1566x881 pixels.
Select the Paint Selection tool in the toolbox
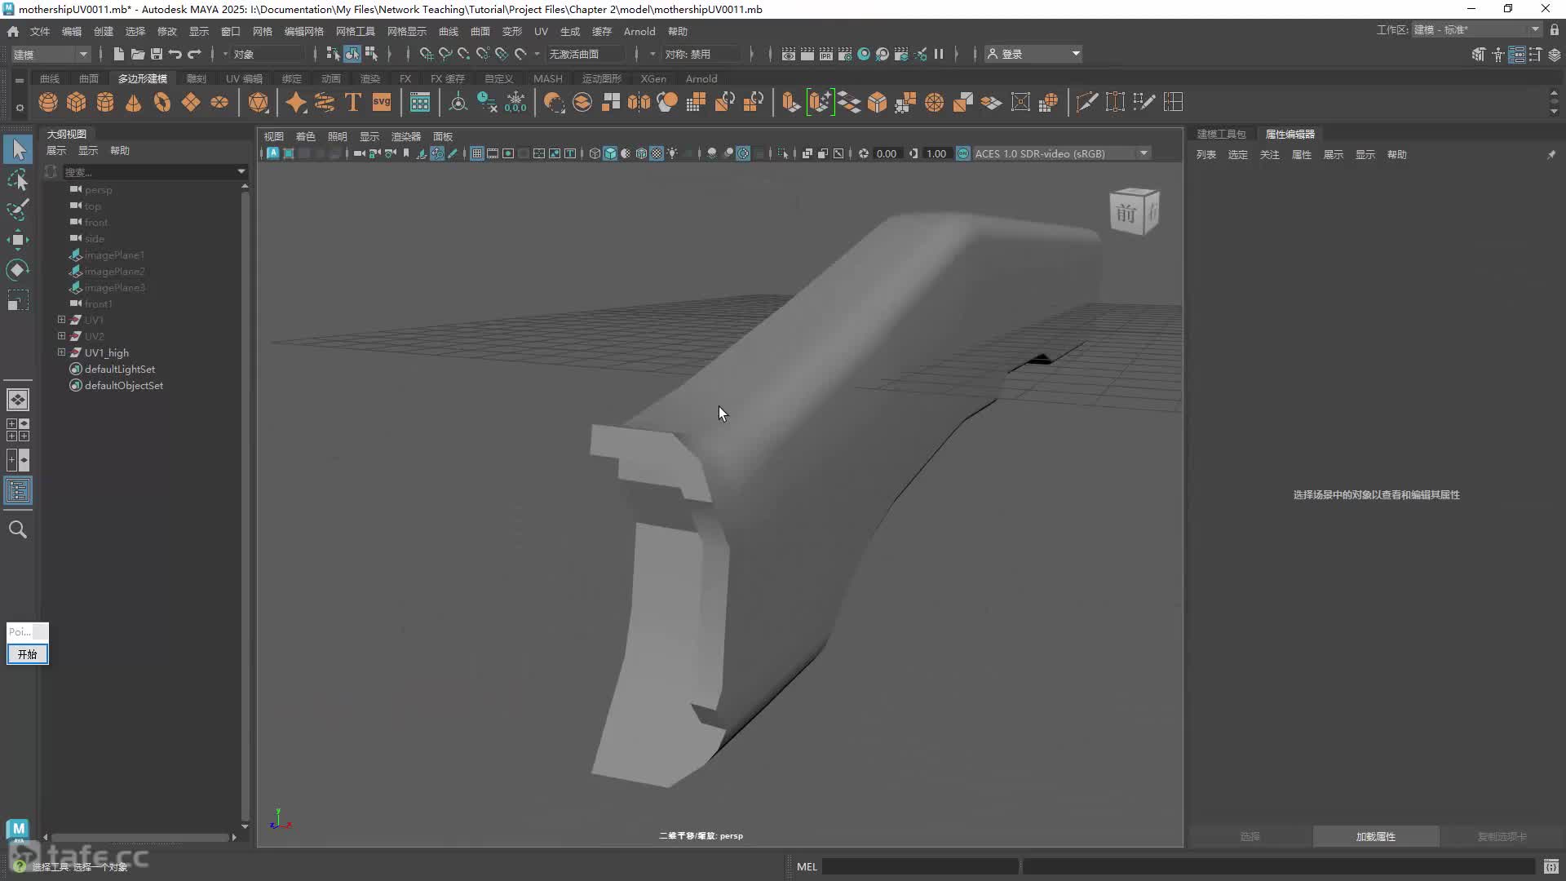[x=18, y=210]
